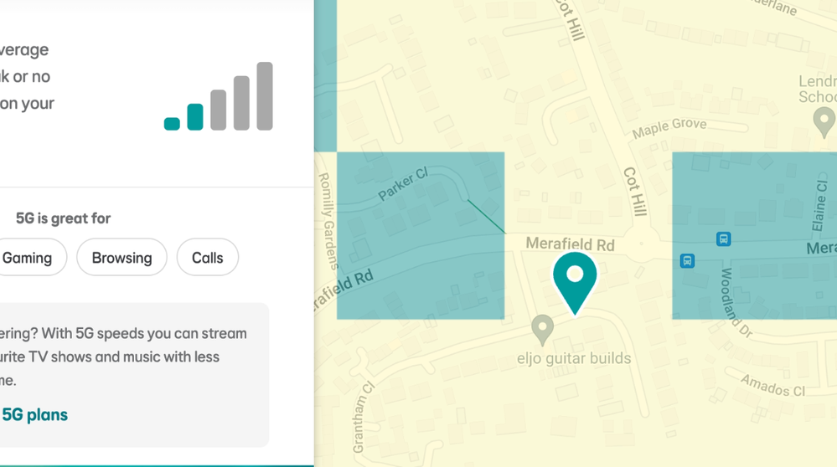Select the Browsing chip
Image resolution: width=837 pixels, height=467 pixels.
[121, 258]
